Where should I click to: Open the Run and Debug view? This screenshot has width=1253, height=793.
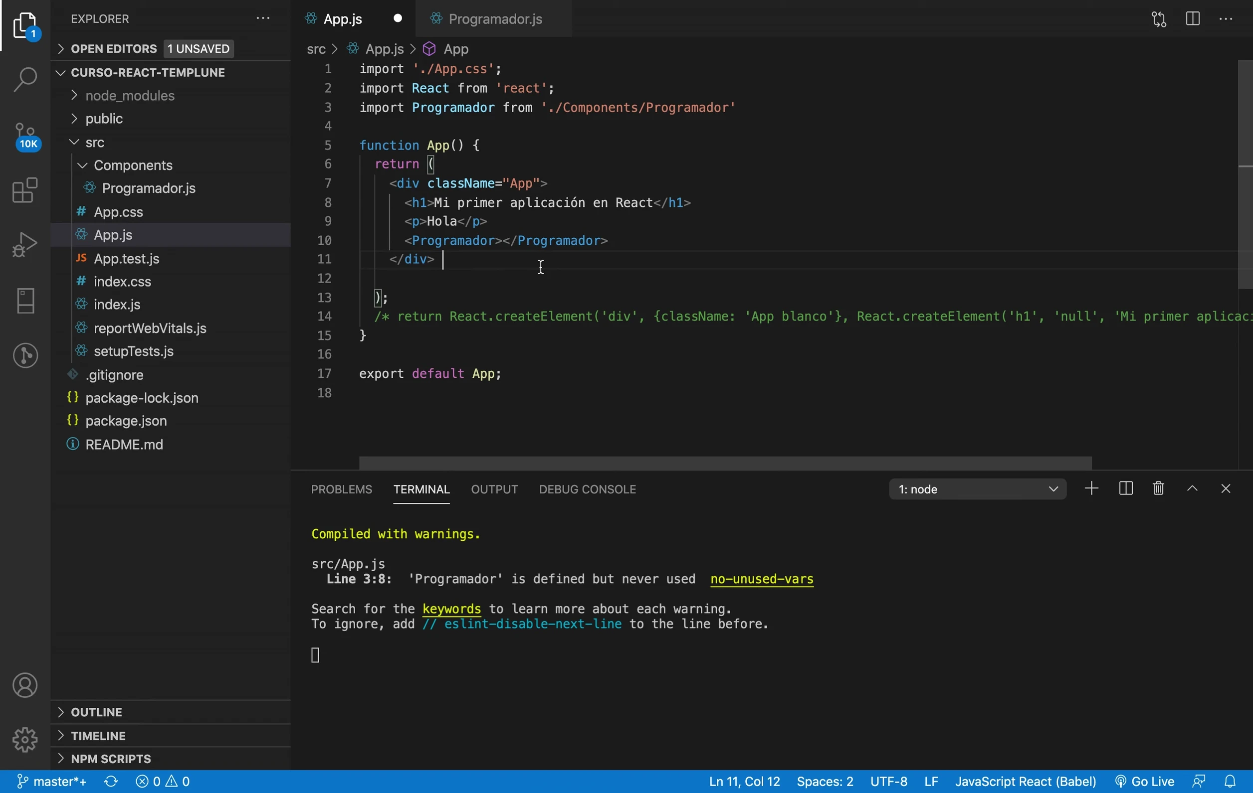(x=25, y=244)
